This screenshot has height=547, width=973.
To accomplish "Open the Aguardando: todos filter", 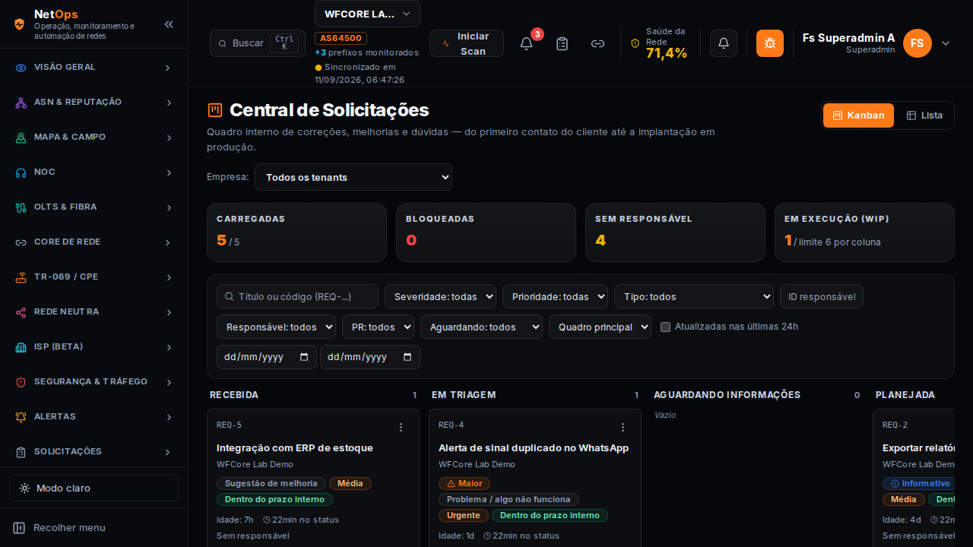I will click(481, 327).
